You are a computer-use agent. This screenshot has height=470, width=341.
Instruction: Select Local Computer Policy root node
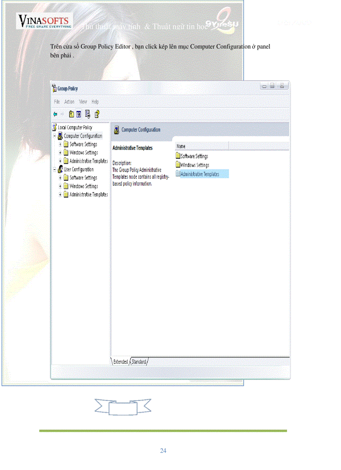coord(75,127)
